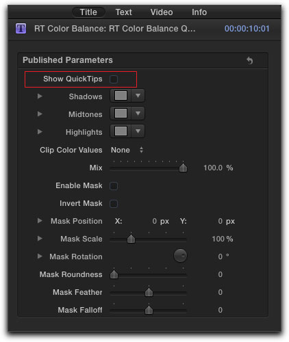Switch to the Video tab
Screen dimensions: 289x342
click(162, 12)
